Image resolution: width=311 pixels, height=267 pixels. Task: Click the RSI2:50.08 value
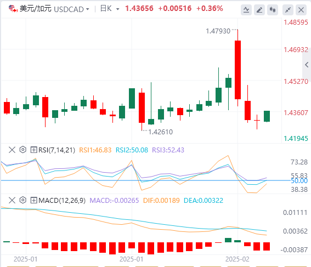click(x=132, y=150)
